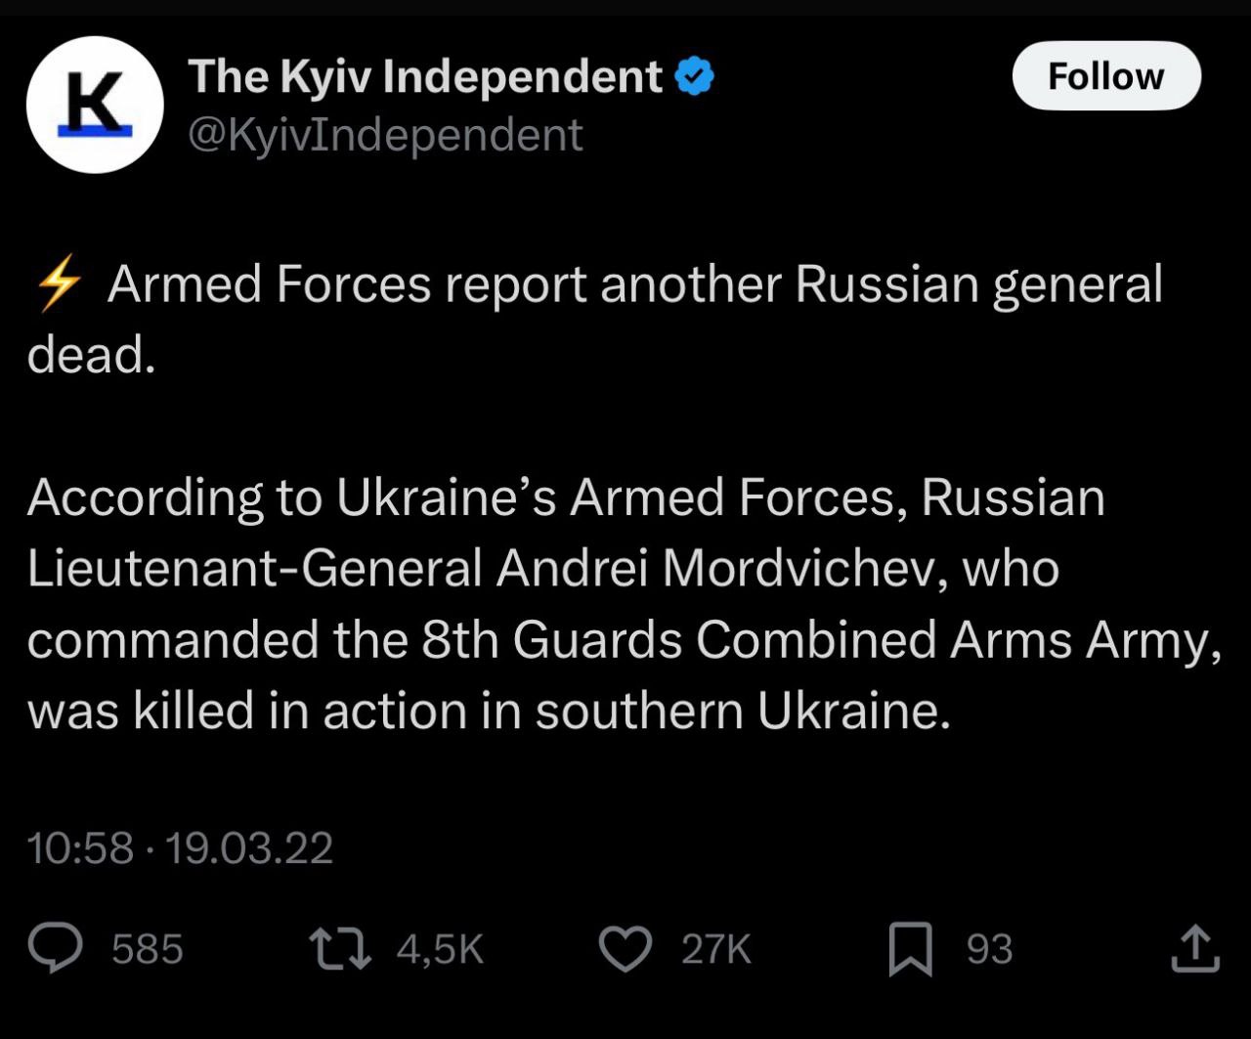Visit the @KyivIndependent handle link
1251x1039 pixels.
pos(385,135)
